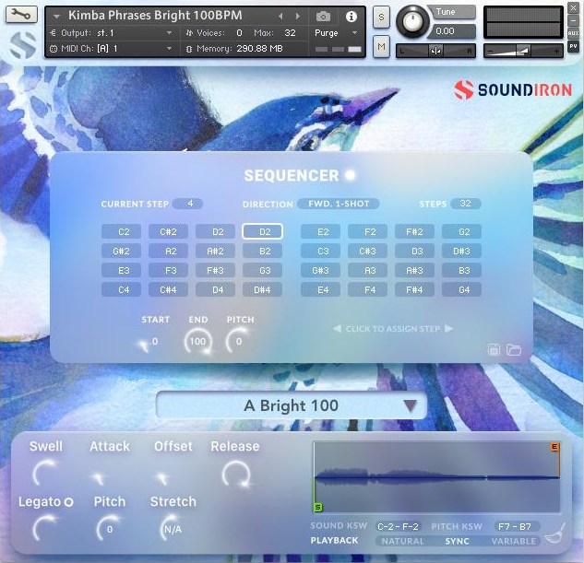The image size is (584, 563).
Task: Click the Stretch N/A knob
Action: coord(173,528)
